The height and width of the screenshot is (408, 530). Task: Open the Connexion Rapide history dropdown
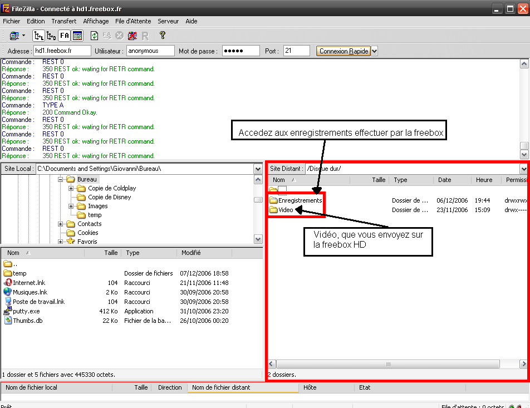coord(374,51)
